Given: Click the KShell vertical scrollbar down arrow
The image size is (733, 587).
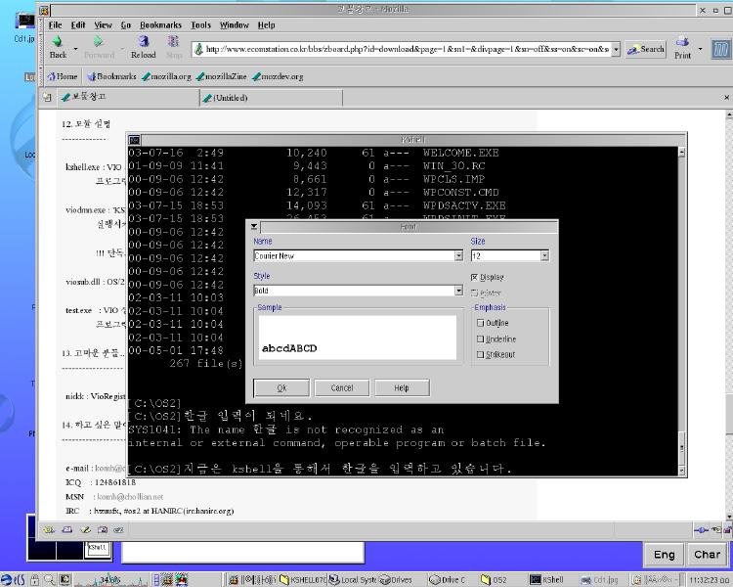Looking at the screenshot, I should point(681,471).
